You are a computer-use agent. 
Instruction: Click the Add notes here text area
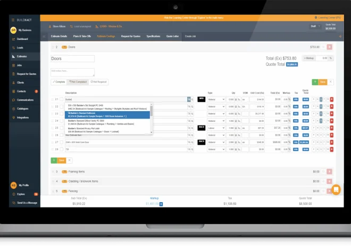point(72,72)
